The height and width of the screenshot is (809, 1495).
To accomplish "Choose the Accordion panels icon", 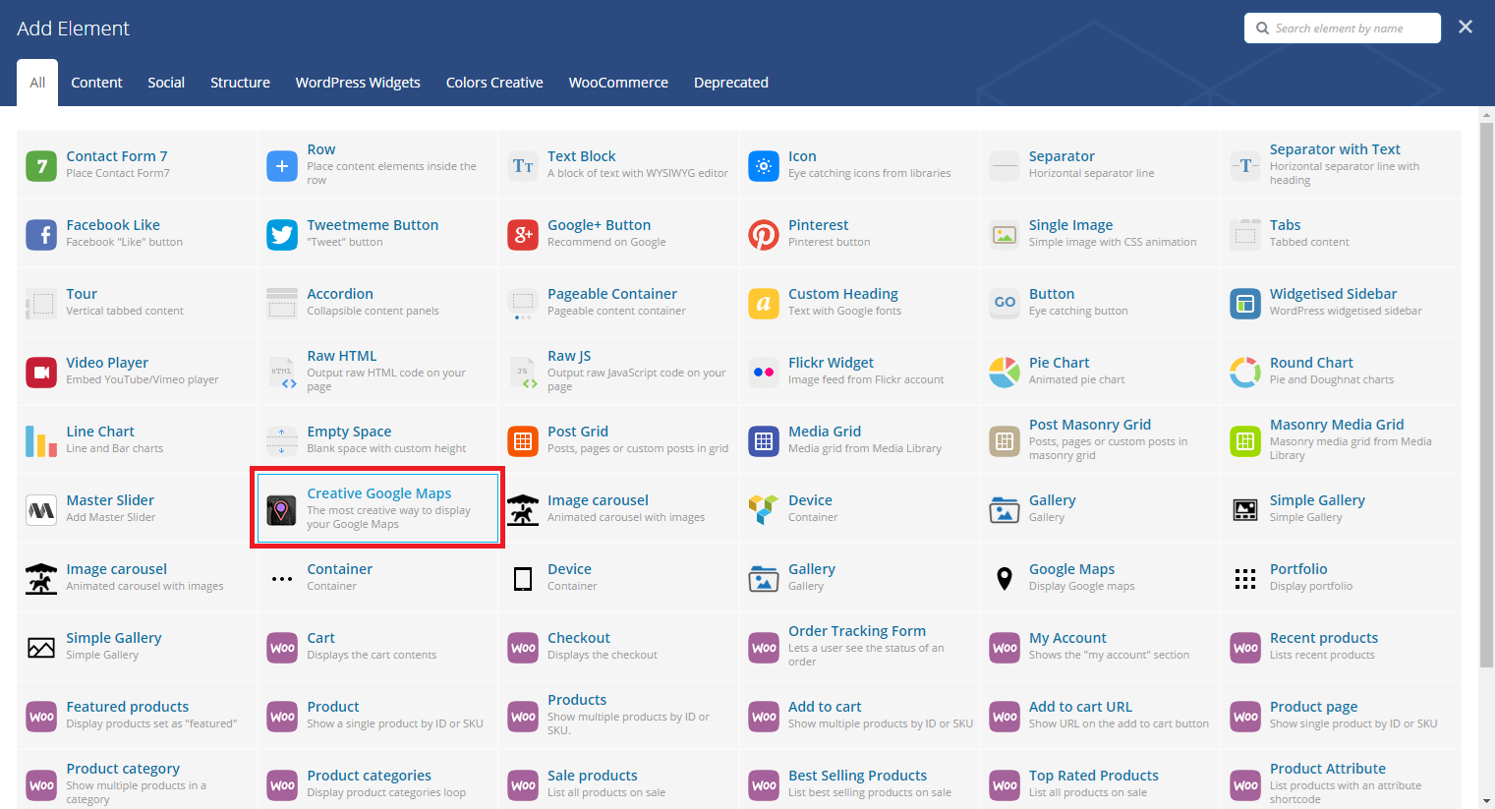I will pyautogui.click(x=282, y=304).
